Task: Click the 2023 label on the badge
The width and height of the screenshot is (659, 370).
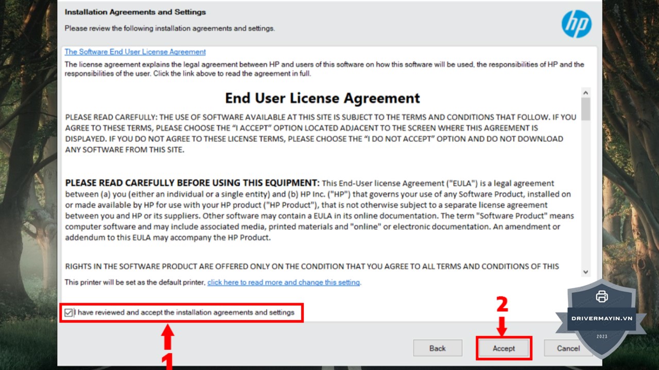Action: 601,337
